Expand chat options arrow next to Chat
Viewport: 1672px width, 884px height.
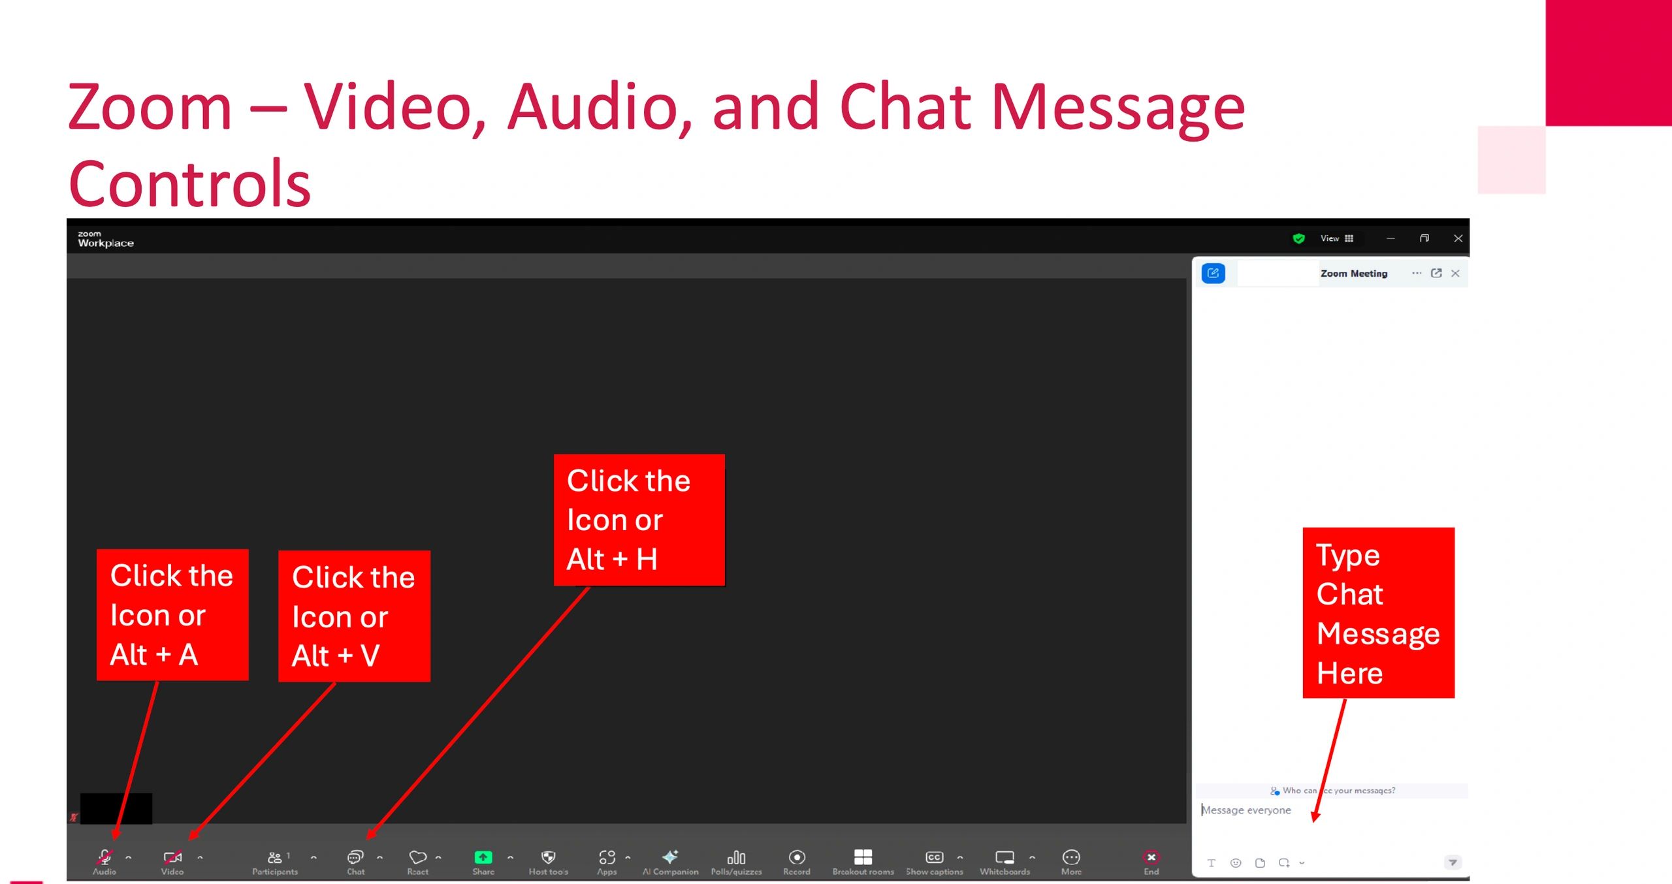click(380, 857)
